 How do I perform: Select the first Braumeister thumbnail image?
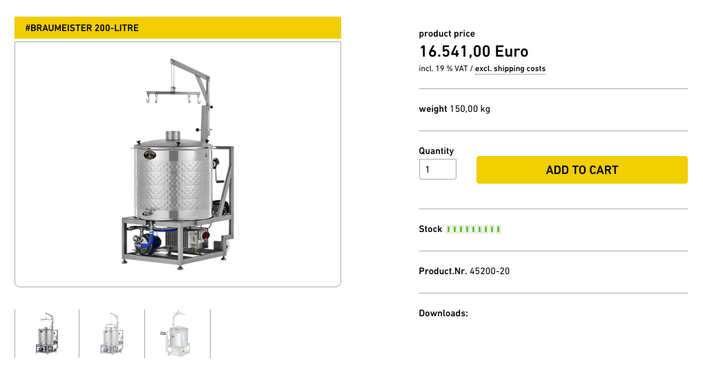click(47, 334)
